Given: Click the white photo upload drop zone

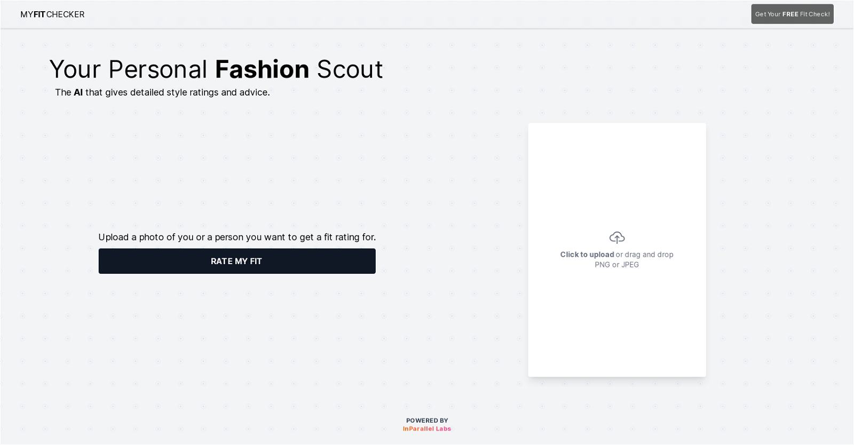Looking at the screenshot, I should [x=617, y=250].
